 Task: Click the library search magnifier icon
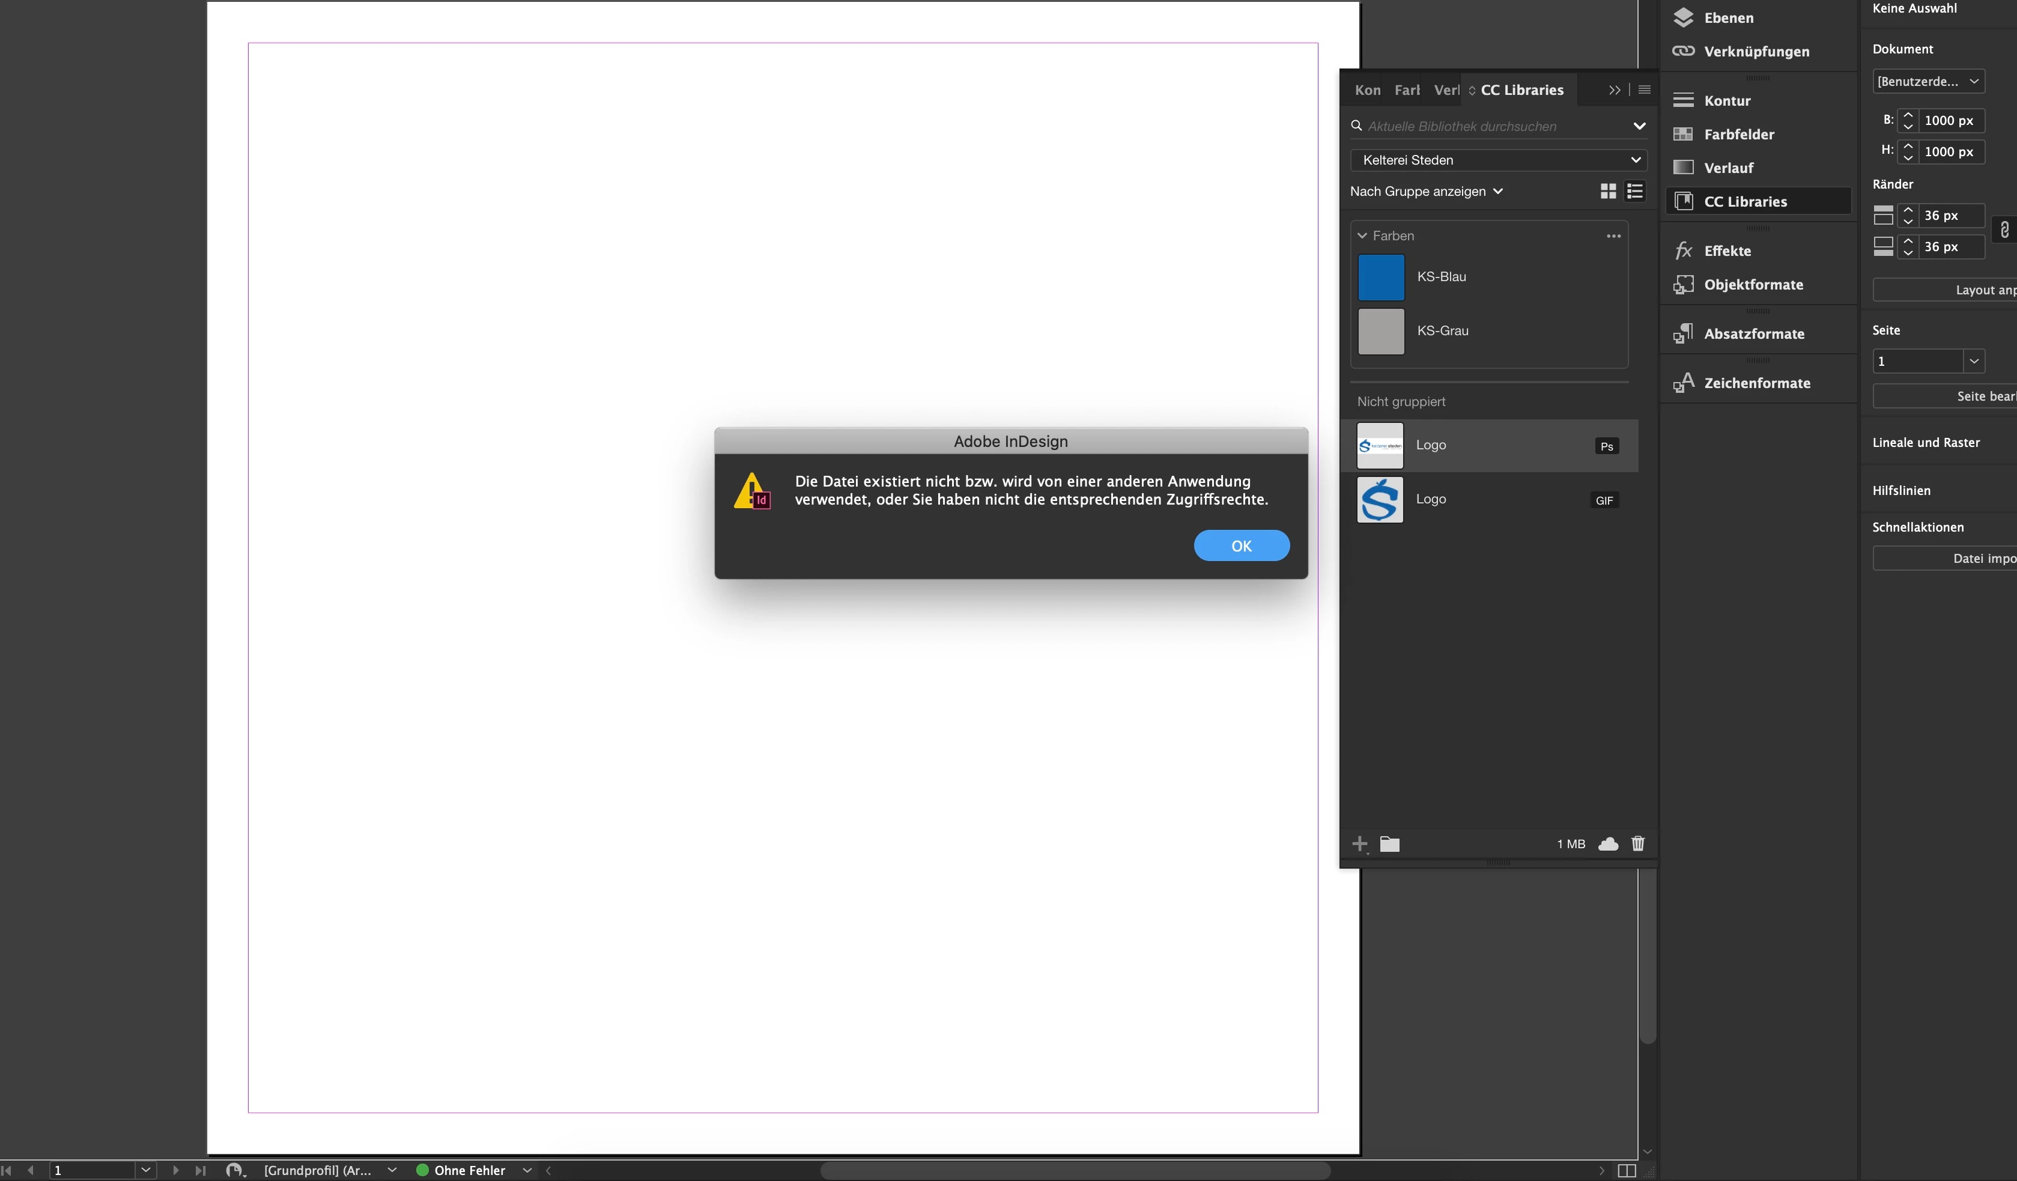[x=1357, y=126]
